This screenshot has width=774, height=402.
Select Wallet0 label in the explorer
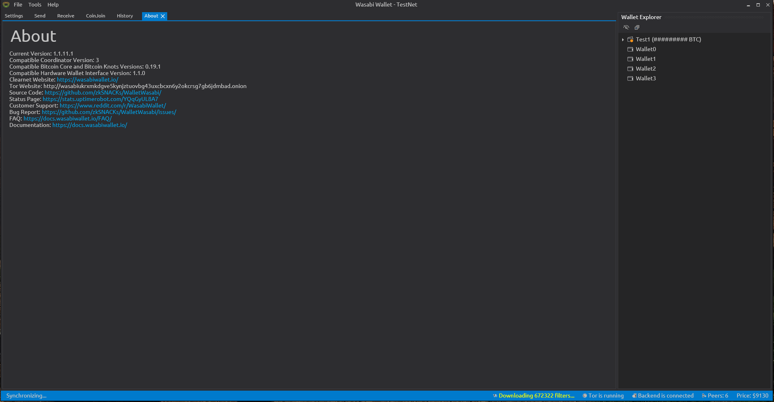pos(646,49)
